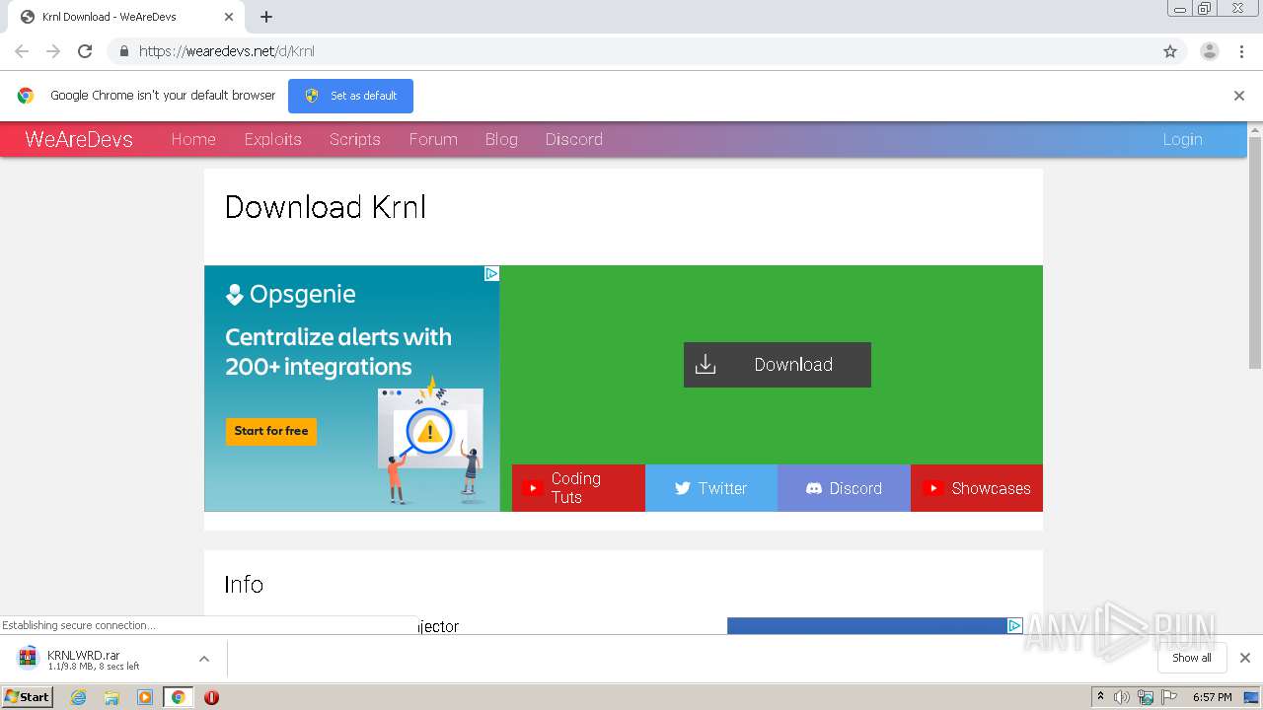1263x710 pixels.
Task: Close the Krnl Download tab
Action: 229,17
